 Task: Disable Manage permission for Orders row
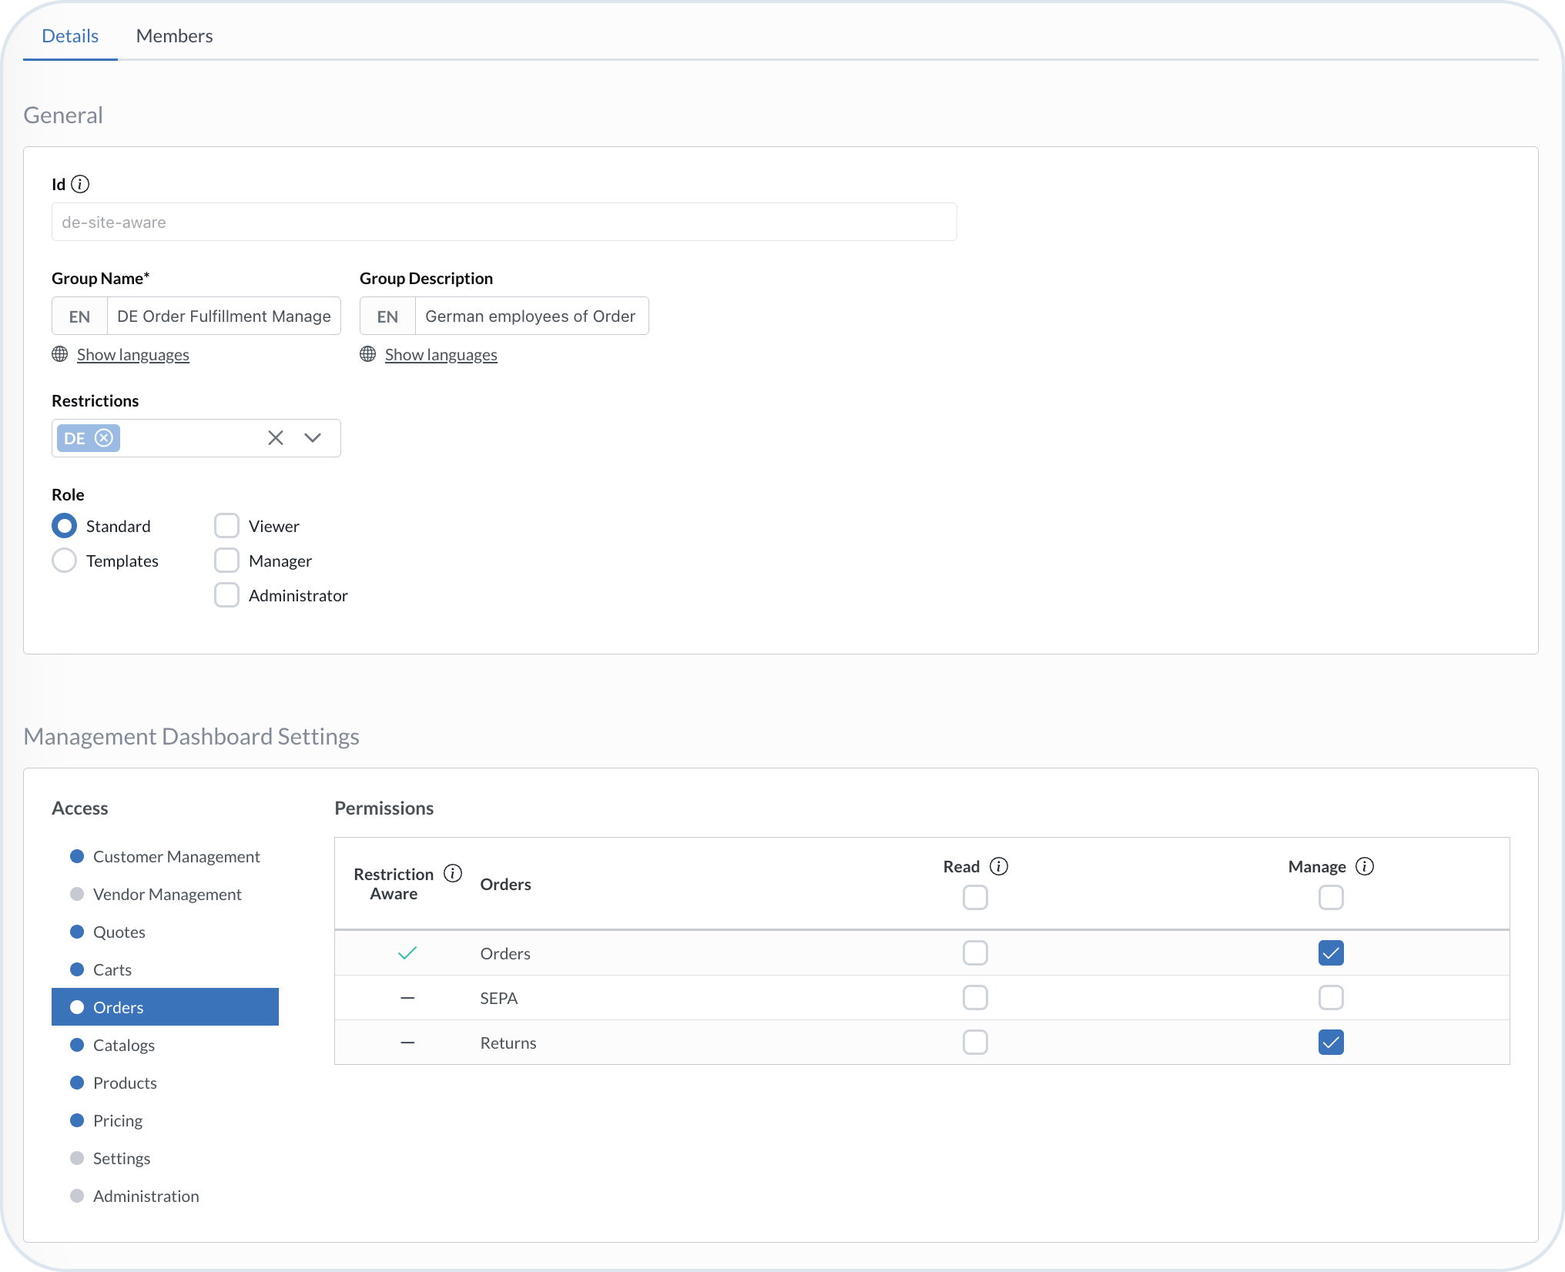(x=1331, y=952)
